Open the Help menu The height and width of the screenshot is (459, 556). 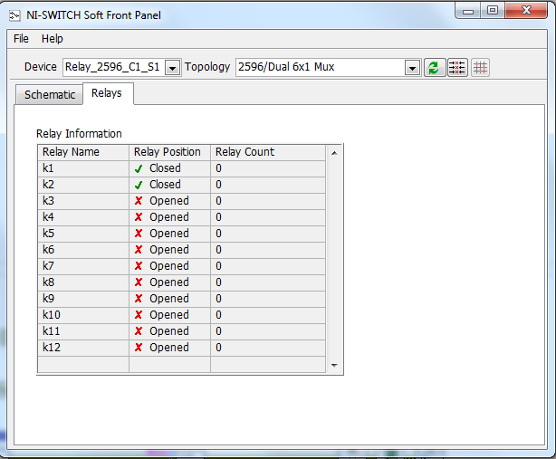tap(53, 39)
